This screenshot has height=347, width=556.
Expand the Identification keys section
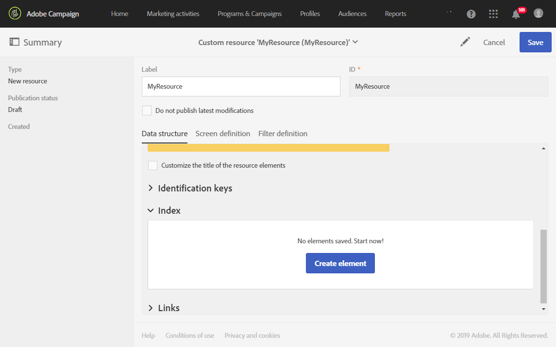pos(151,188)
